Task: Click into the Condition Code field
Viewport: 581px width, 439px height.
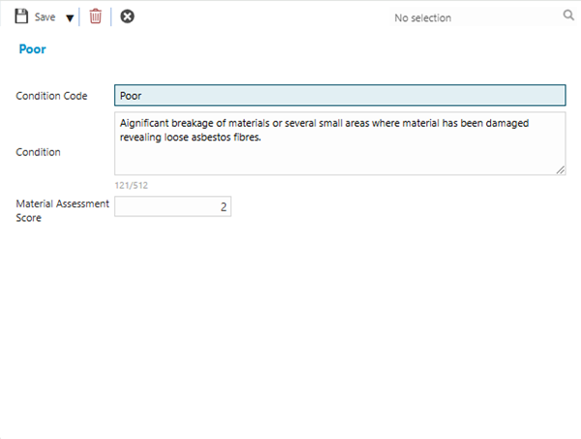Action: 339,96
